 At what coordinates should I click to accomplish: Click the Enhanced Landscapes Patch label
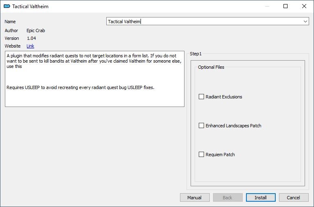233,126
